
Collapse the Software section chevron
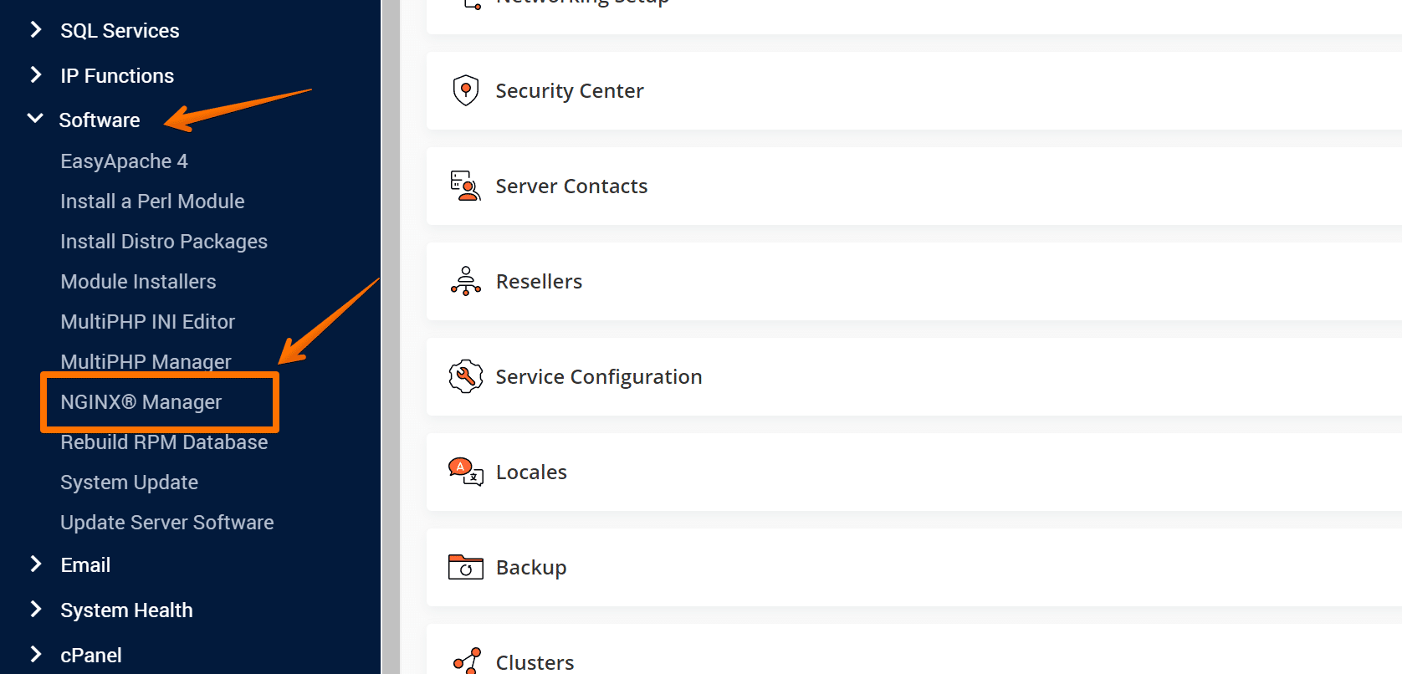(35, 119)
